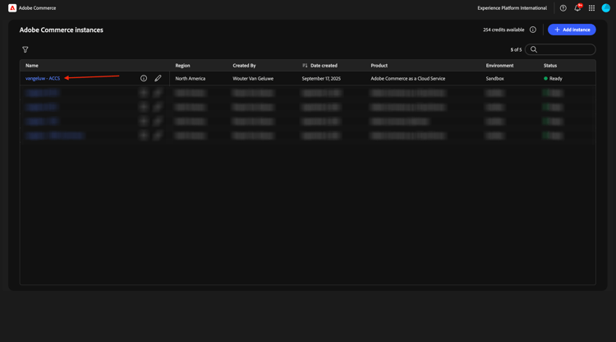Image resolution: width=616 pixels, height=342 pixels.
Task: Click the Experience Platform International org switcher
Action: [512, 8]
